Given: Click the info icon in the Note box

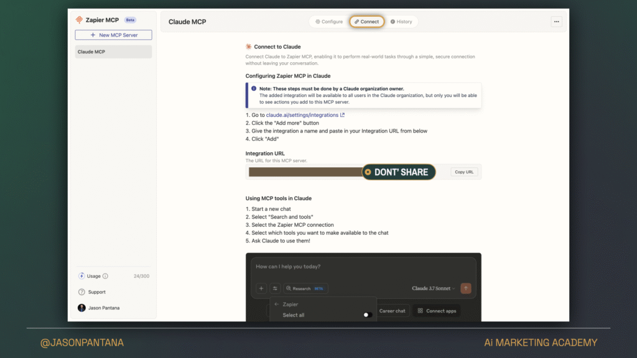Looking at the screenshot, I should [254, 88].
